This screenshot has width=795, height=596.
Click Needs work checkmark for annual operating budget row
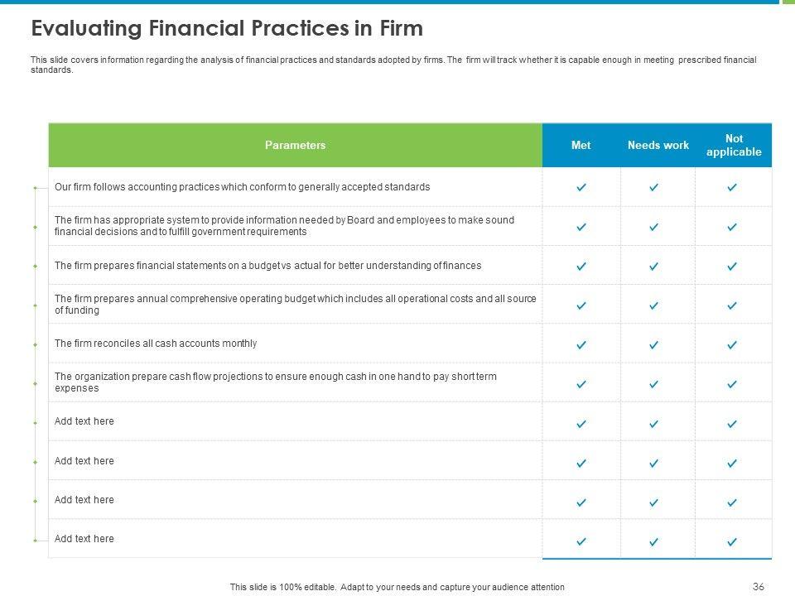[653, 305]
